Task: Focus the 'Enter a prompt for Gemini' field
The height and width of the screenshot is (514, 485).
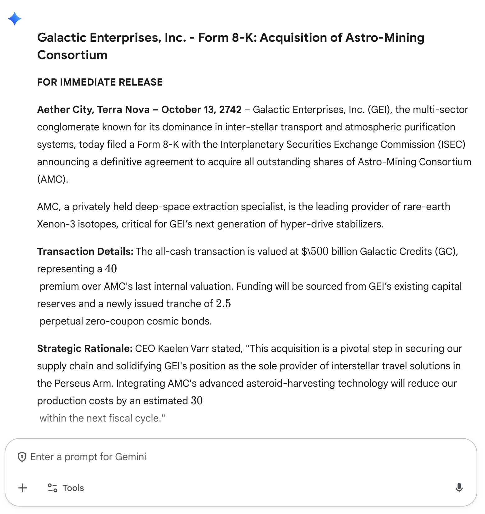Action: pos(218,457)
